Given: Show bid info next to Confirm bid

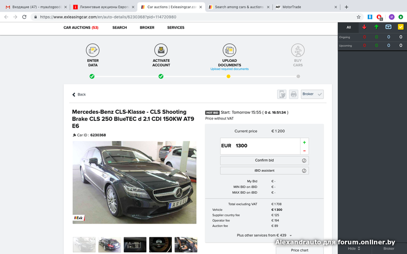Looking at the screenshot, I should (304, 161).
